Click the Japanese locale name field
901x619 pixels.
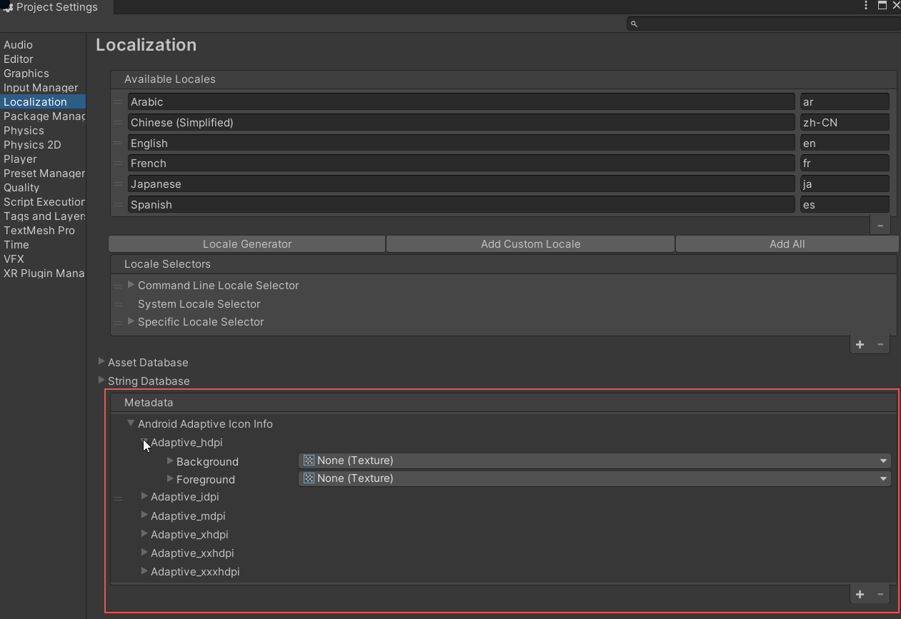pos(461,184)
